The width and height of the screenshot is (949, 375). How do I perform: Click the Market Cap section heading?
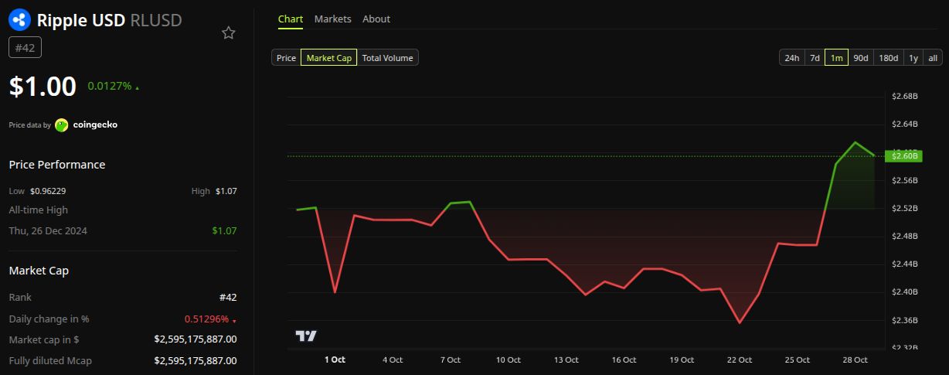[39, 271]
